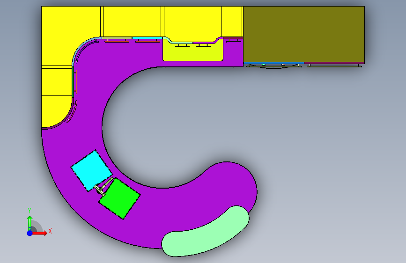This screenshot has width=406, height=263.
Task: Click the red X axis arrow of the triad
Action: 39,233
